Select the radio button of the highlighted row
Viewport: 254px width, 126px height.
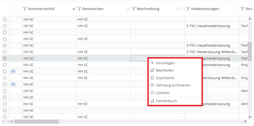coord(5,59)
